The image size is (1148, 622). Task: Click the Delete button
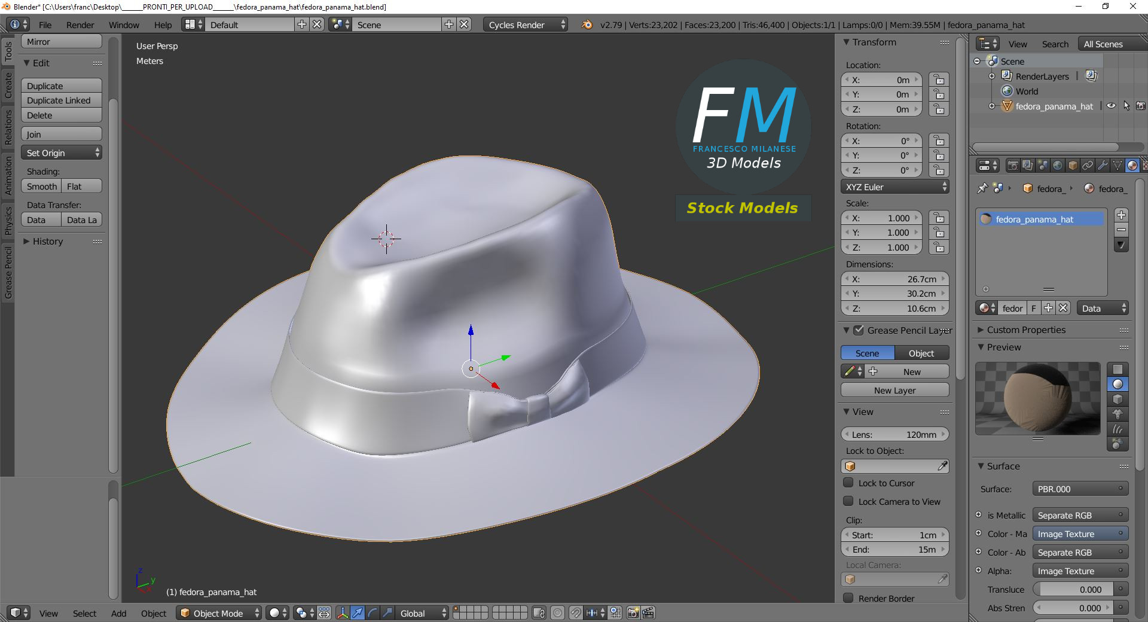click(62, 115)
